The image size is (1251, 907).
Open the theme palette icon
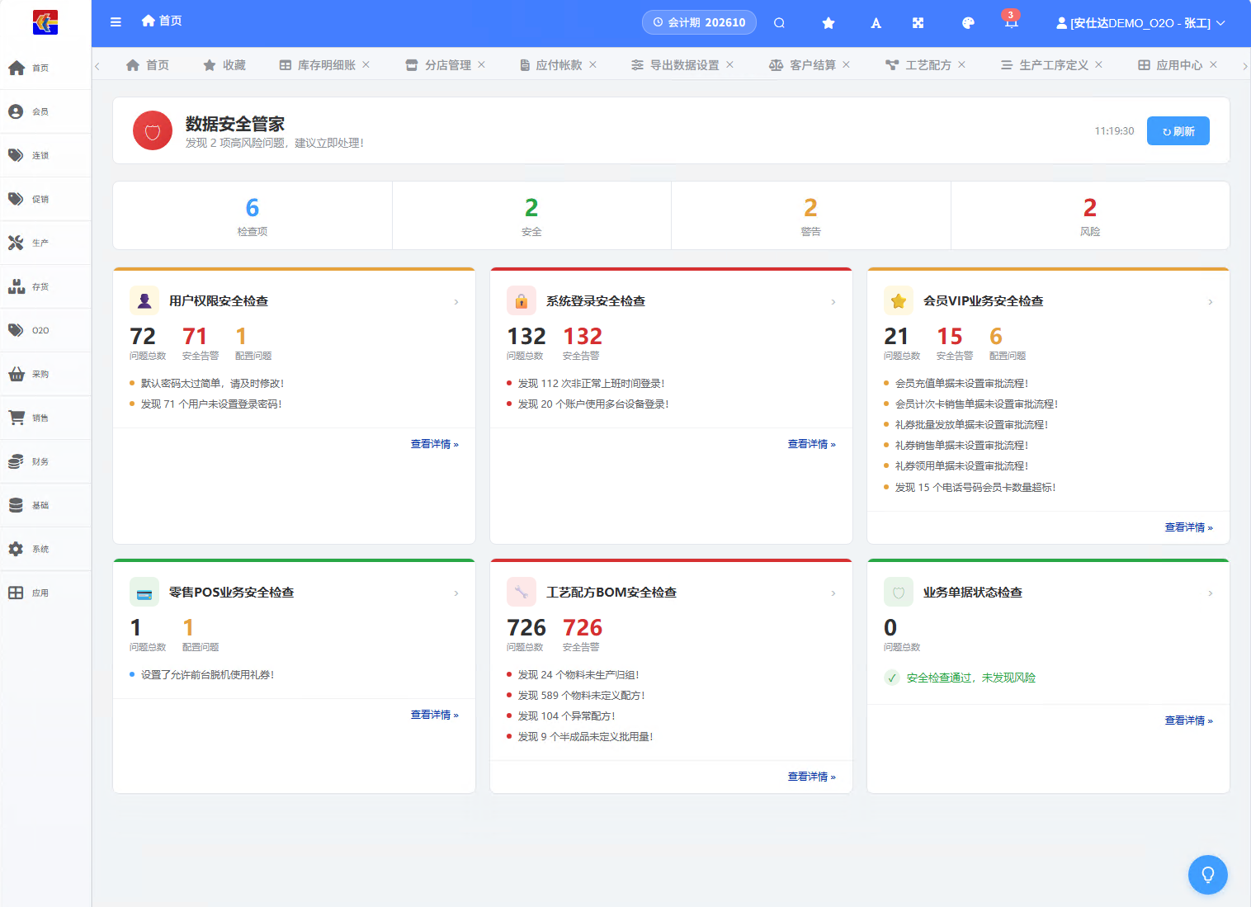click(969, 23)
